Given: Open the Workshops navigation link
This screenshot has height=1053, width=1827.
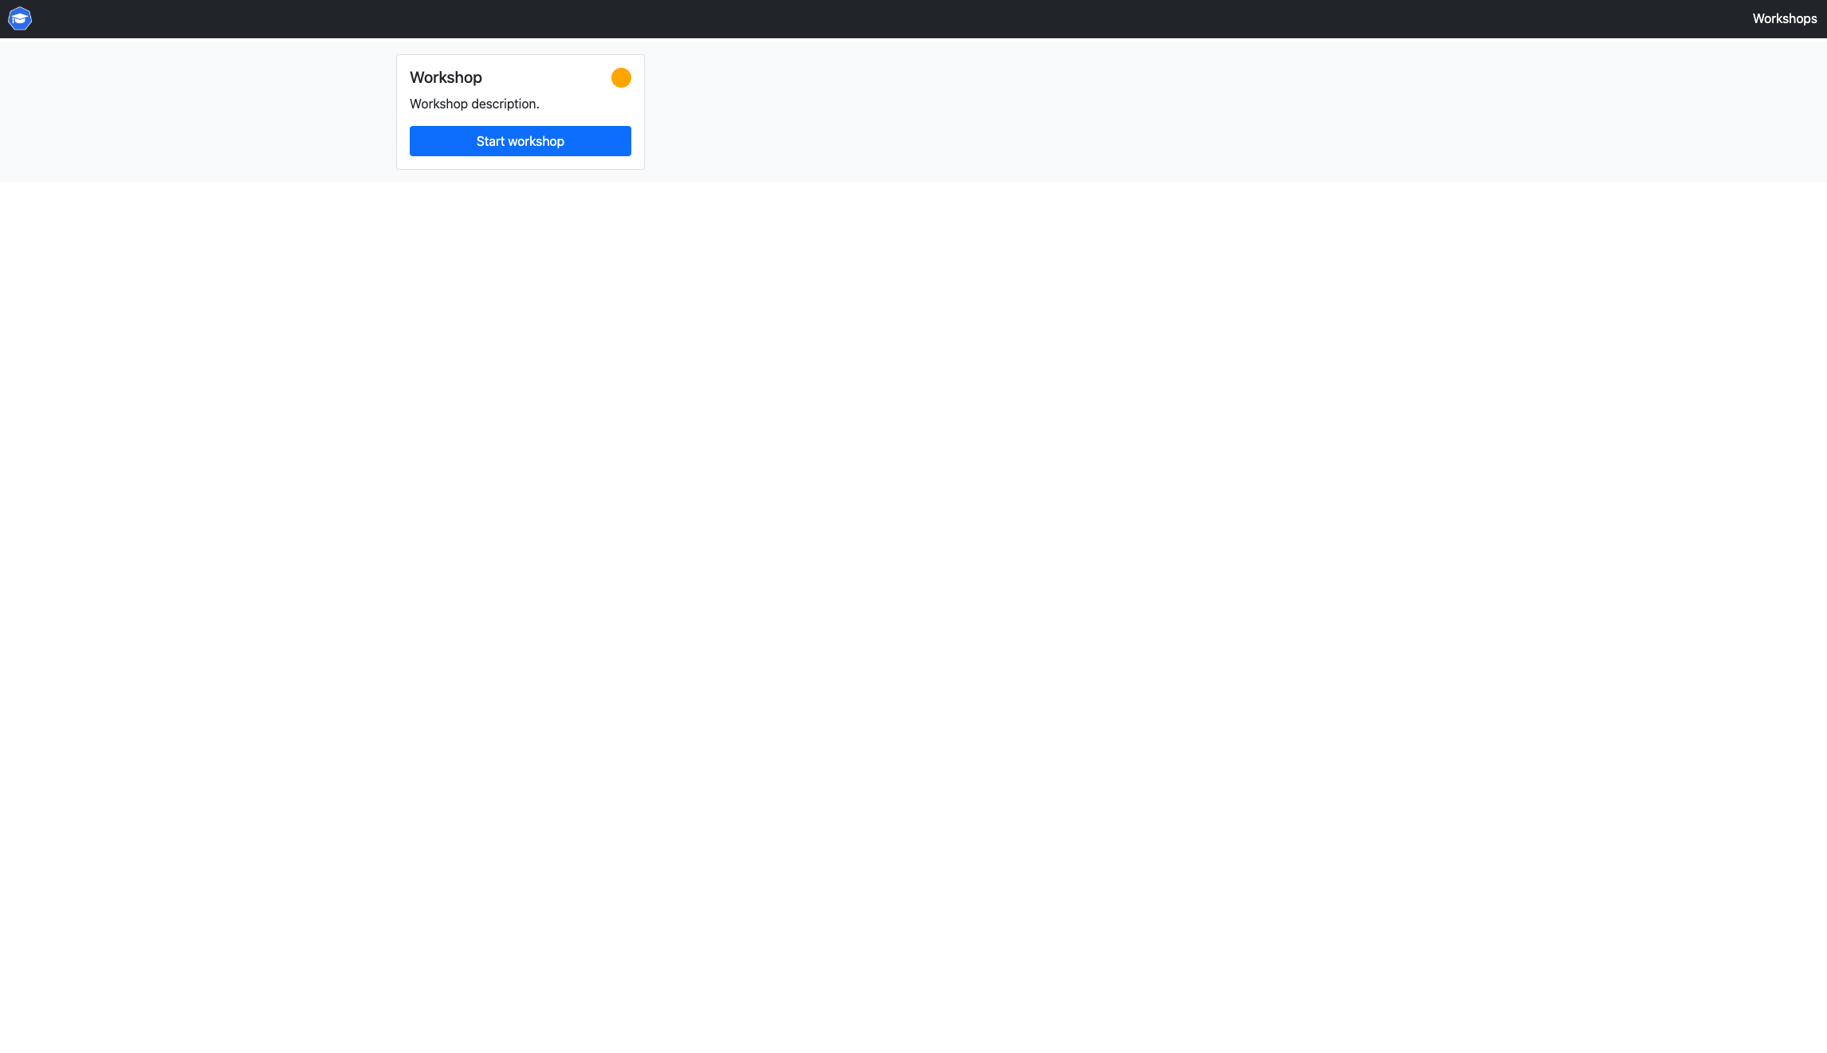Looking at the screenshot, I should (1784, 18).
